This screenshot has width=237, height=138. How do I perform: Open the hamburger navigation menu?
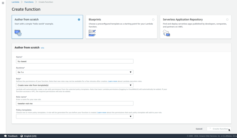[3, 3]
